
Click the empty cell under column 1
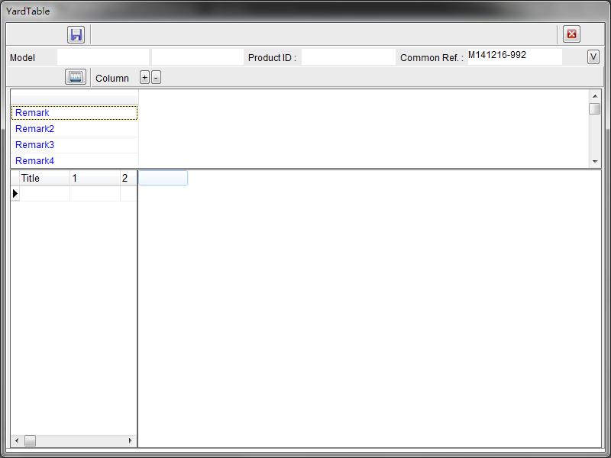click(95, 194)
